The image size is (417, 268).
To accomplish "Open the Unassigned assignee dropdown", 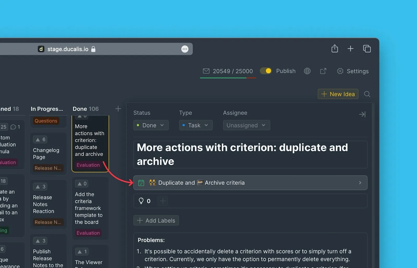I will (x=246, y=125).
